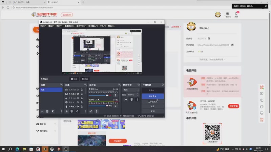The height and width of the screenshot is (152, 271).
Task: Hide the 音频输入 source via eye icon
Action: (x=78, y=106)
